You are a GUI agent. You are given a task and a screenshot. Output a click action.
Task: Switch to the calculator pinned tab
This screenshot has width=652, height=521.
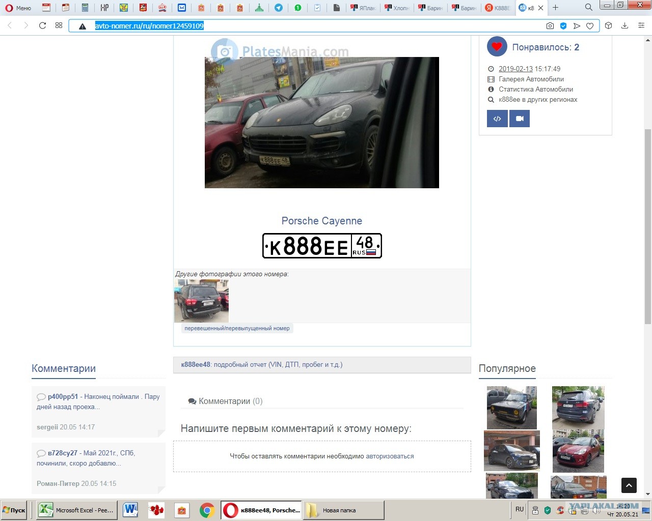[85, 8]
